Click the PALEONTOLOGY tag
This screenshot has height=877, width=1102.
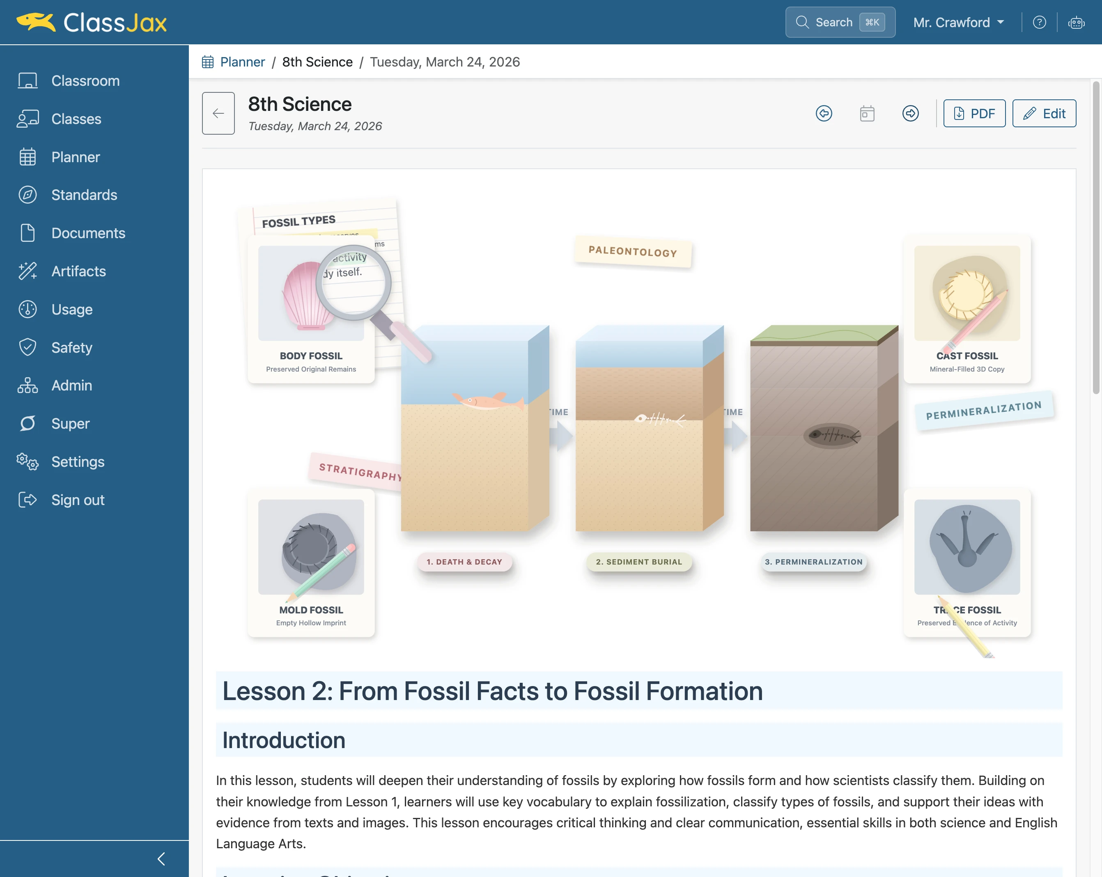(x=633, y=251)
